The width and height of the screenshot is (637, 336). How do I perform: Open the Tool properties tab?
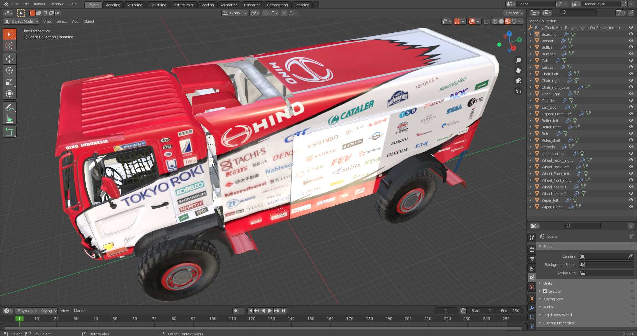pyautogui.click(x=532, y=238)
